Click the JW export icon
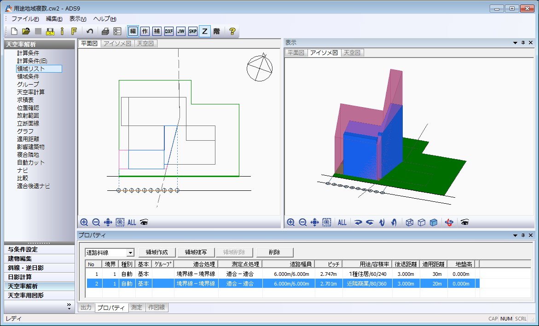 click(x=181, y=31)
